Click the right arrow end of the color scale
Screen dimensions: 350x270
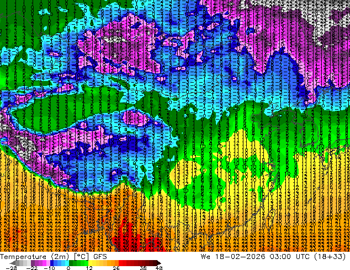point(158,263)
